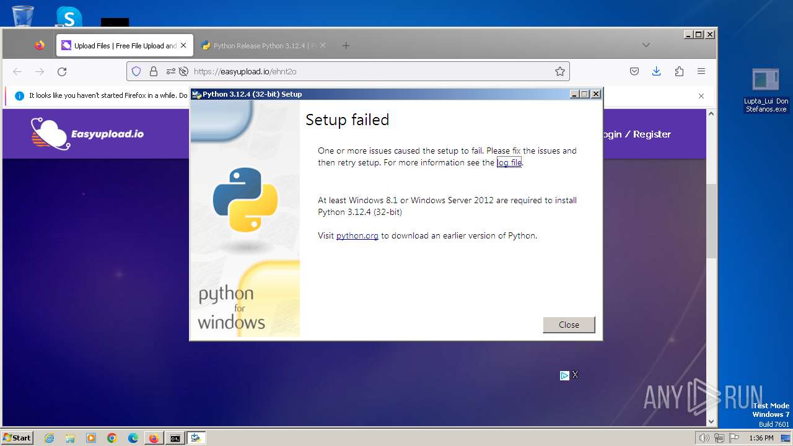Image resolution: width=793 pixels, height=446 pixels.
Task: Show site security padlock information
Action: (x=154, y=71)
